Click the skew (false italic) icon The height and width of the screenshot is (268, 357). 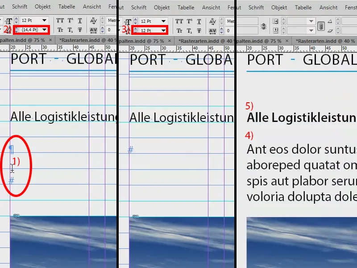pyautogui.click(x=330, y=31)
